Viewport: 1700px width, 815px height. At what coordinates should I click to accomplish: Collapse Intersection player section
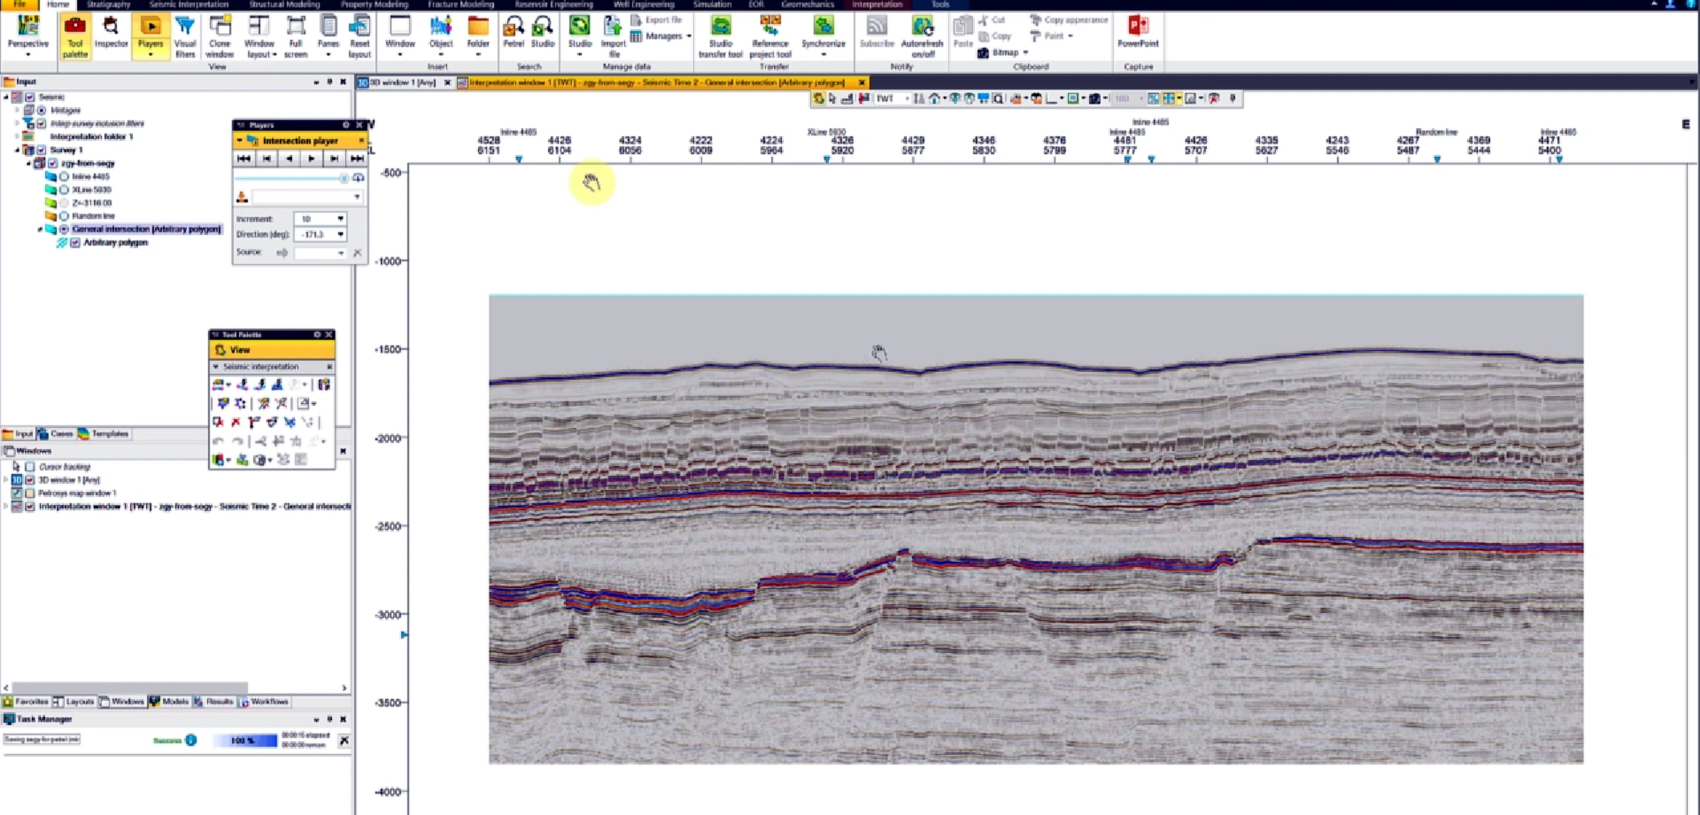click(x=240, y=141)
